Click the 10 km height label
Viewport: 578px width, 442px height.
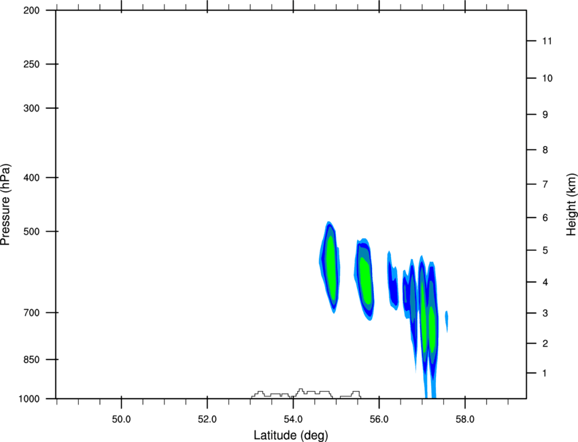(x=547, y=78)
